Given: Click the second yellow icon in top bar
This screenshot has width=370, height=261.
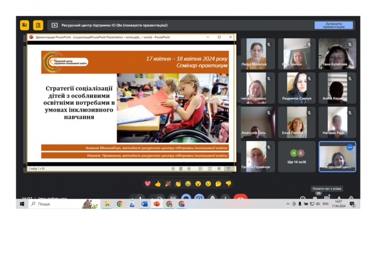Looking at the screenshot, I should (38, 25).
